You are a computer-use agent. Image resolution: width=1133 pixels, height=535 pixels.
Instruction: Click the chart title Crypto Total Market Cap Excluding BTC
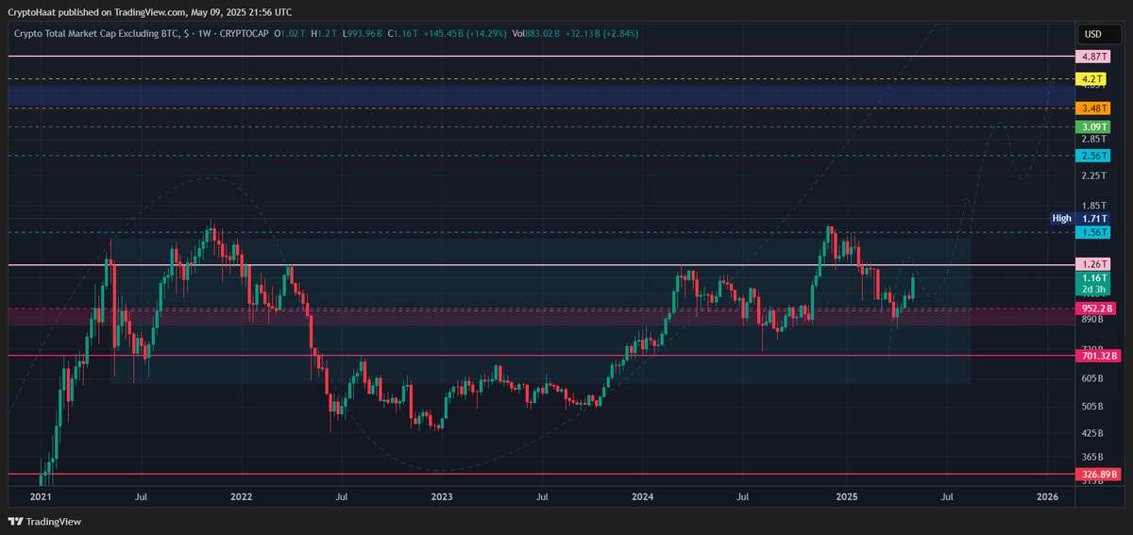(x=102, y=34)
